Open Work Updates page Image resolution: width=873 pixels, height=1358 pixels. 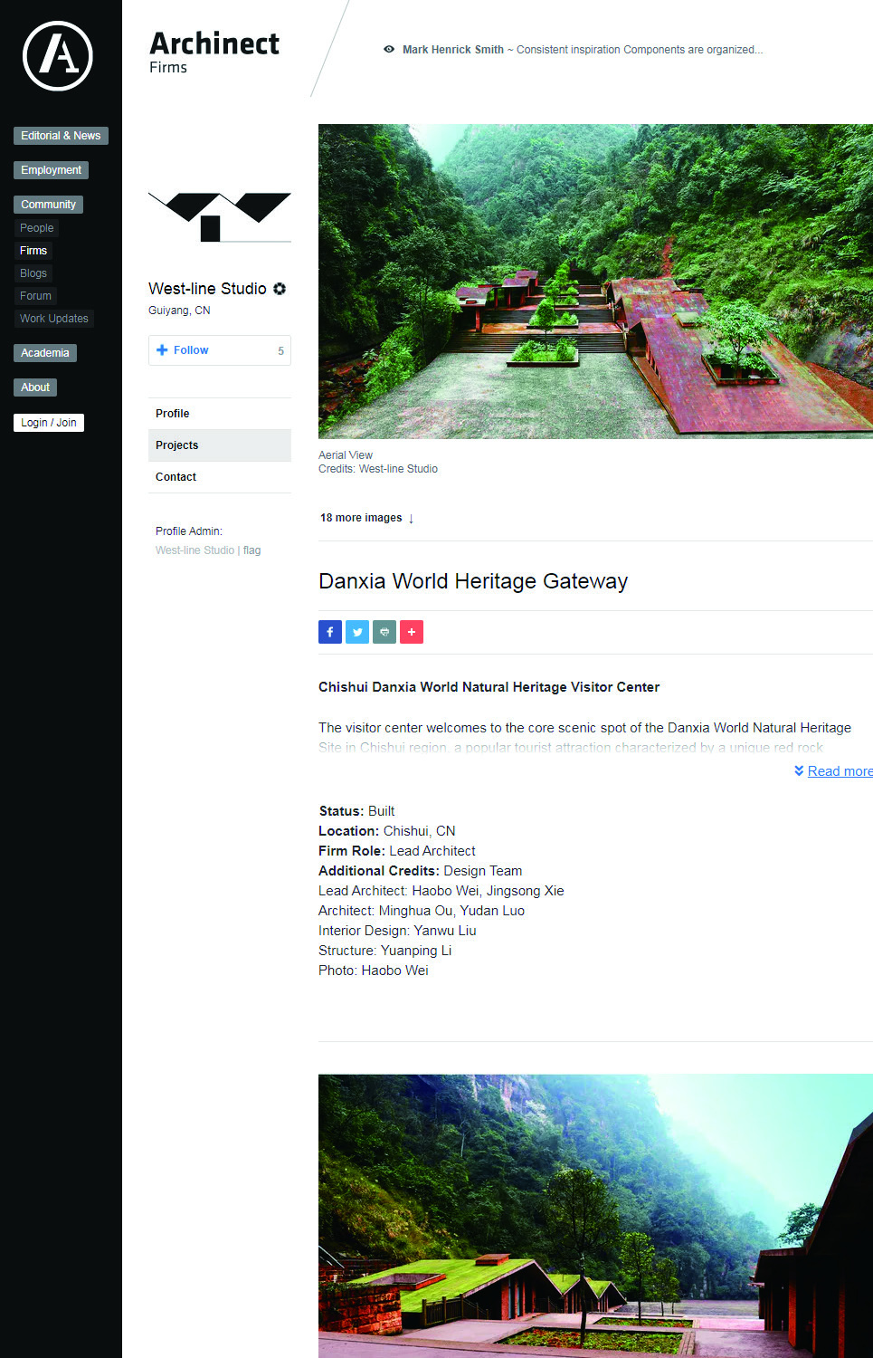point(54,319)
